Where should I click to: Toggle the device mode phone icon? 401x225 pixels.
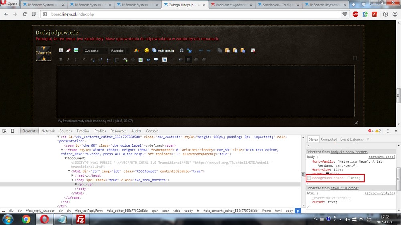pyautogui.click(x=12, y=131)
